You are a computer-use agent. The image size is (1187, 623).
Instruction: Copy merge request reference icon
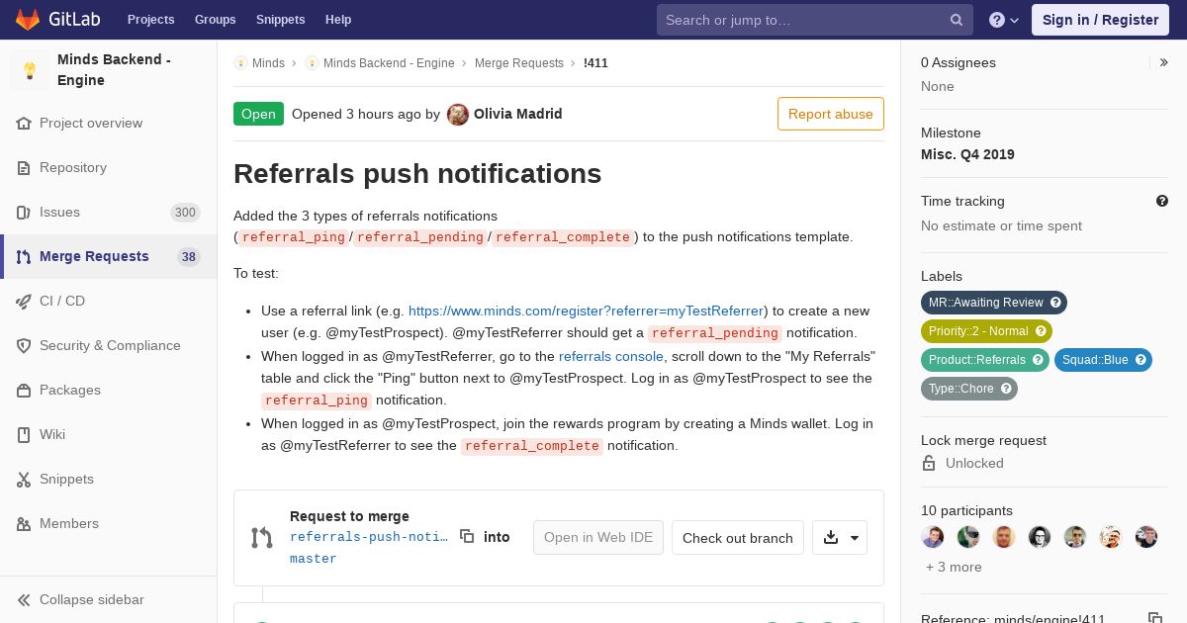click(1154, 619)
